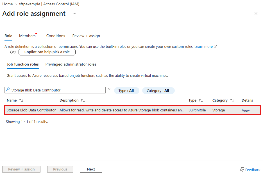This screenshot has height=175, width=263.
Task: Go to Home in the breadcrumb
Action: pyautogui.click(x=8, y=4)
